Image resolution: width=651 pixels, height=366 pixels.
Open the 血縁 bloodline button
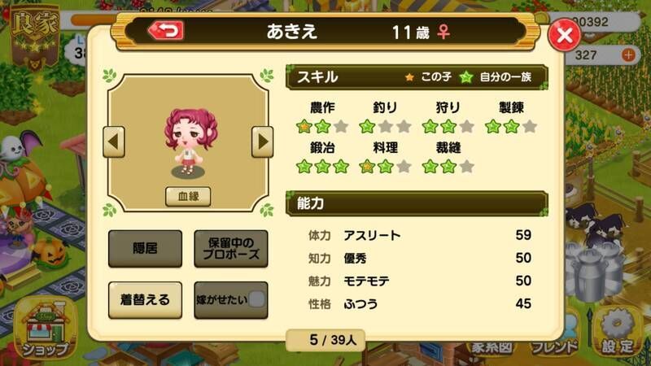point(188,196)
